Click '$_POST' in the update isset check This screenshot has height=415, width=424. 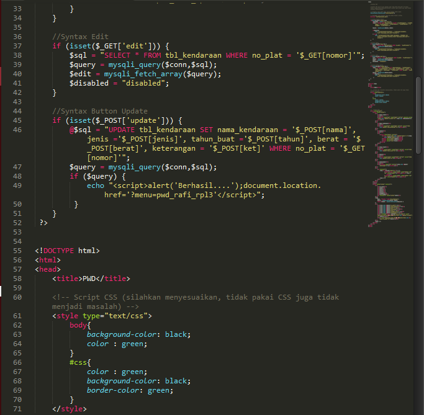pos(109,120)
